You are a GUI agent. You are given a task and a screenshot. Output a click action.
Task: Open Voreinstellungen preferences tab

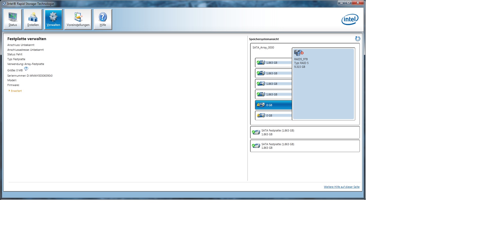78,20
